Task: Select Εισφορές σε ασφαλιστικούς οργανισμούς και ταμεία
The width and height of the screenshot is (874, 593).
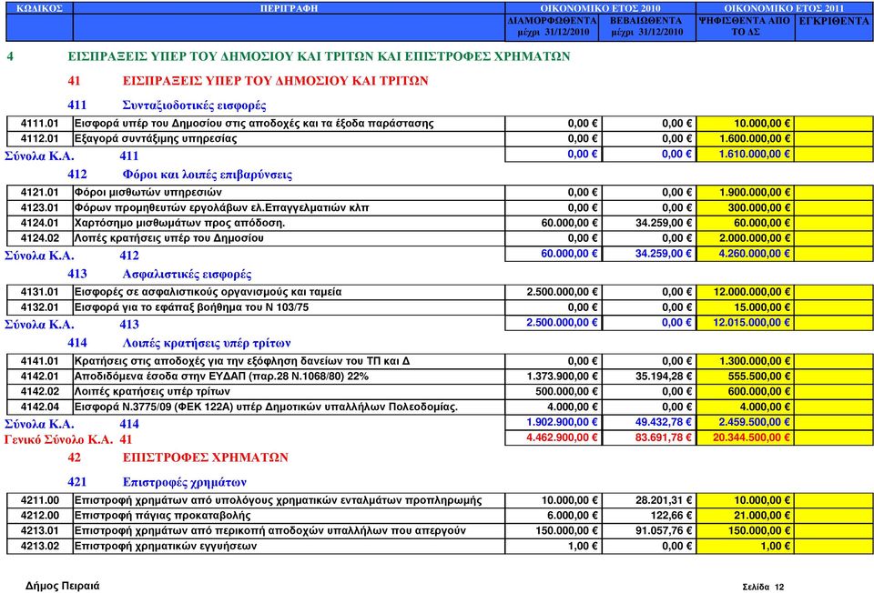Action: (x=208, y=292)
